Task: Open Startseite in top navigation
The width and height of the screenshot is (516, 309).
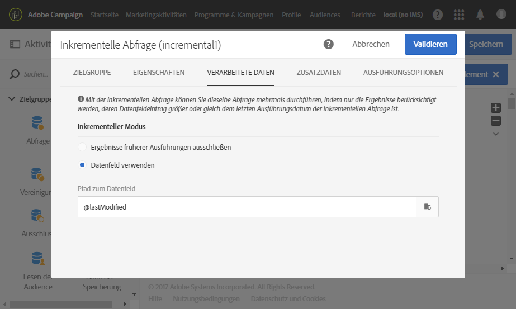Action: click(x=105, y=15)
